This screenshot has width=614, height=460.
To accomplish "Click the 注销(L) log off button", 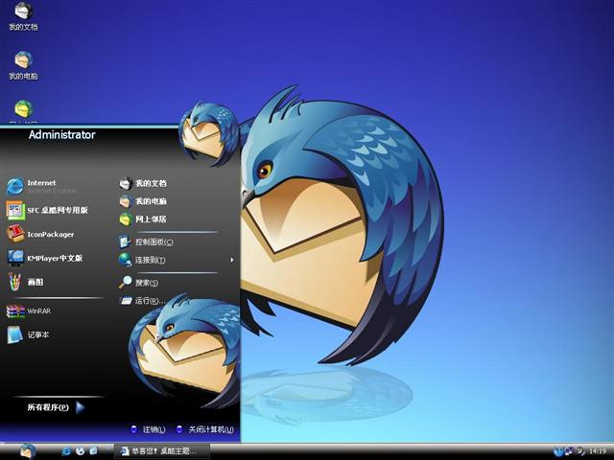I will [148, 429].
